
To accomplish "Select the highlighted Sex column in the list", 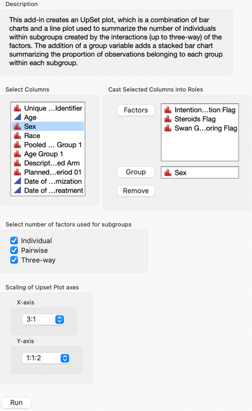I will (48, 126).
